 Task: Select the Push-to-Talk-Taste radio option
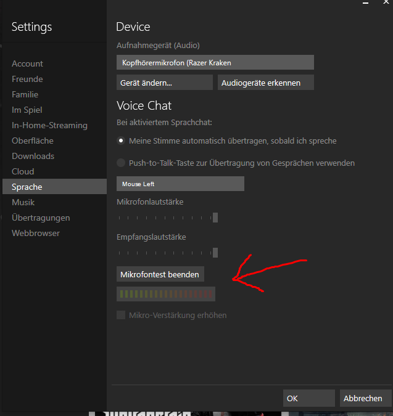[x=121, y=163]
